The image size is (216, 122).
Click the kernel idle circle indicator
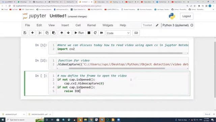tap(192, 25)
